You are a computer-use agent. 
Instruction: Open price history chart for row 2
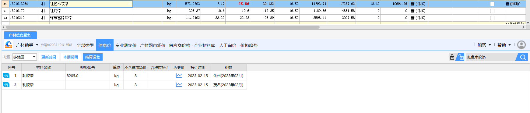(x=179, y=85)
